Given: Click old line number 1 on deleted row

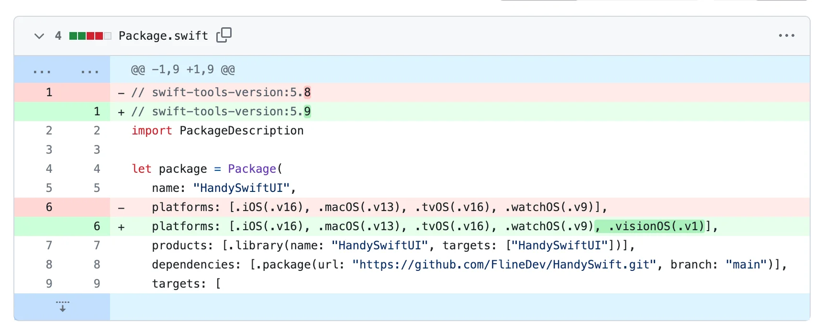Looking at the screenshot, I should click(x=49, y=92).
